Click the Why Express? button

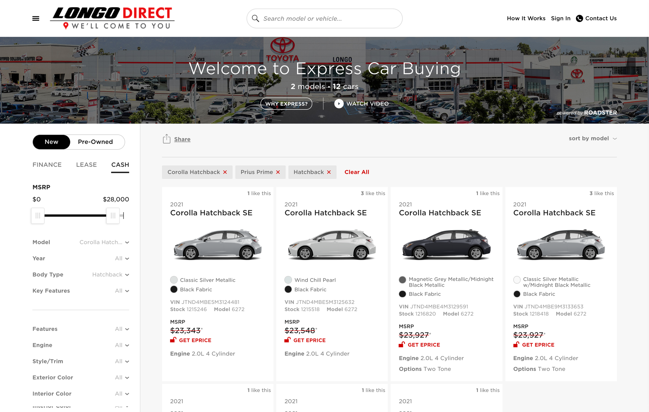point(286,104)
